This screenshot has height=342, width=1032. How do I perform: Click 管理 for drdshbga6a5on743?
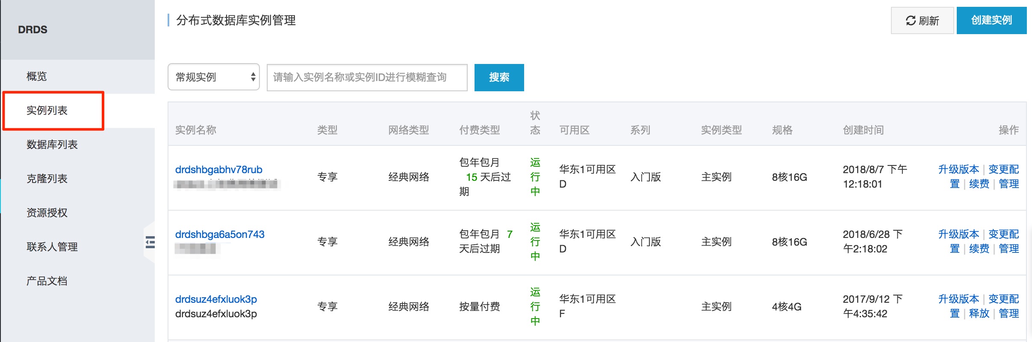[x=1009, y=249]
